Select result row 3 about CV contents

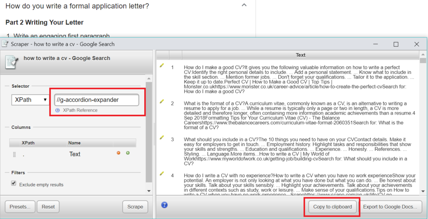[x=288, y=151]
